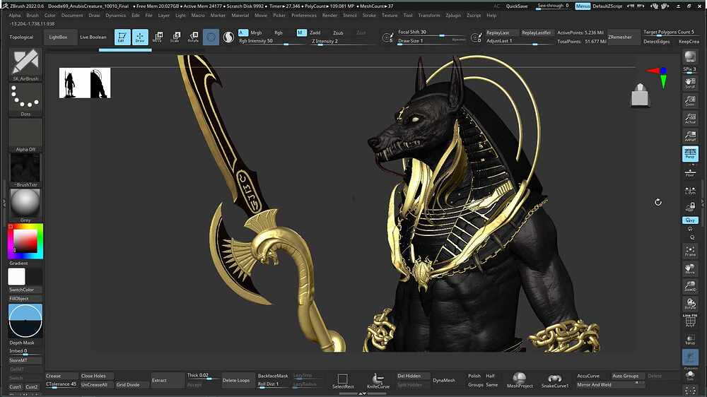Click the ReplayLast button
This screenshot has height=397, width=707.
coord(501,32)
